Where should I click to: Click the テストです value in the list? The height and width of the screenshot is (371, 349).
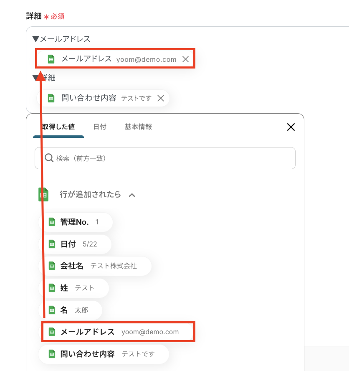(x=138, y=354)
